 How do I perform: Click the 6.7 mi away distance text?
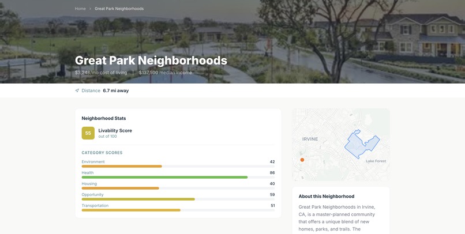pyautogui.click(x=115, y=90)
